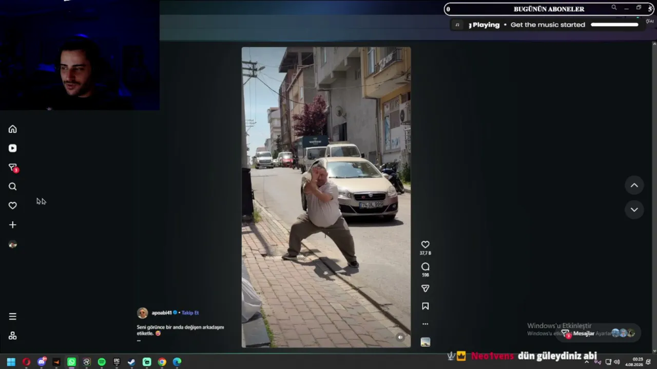
Task: Click the playing reel video
Action: tap(326, 197)
